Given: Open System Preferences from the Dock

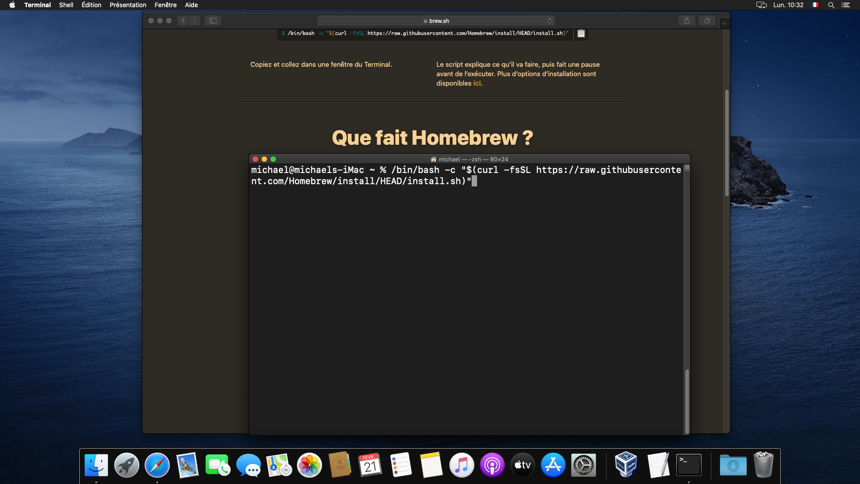Looking at the screenshot, I should [584, 465].
